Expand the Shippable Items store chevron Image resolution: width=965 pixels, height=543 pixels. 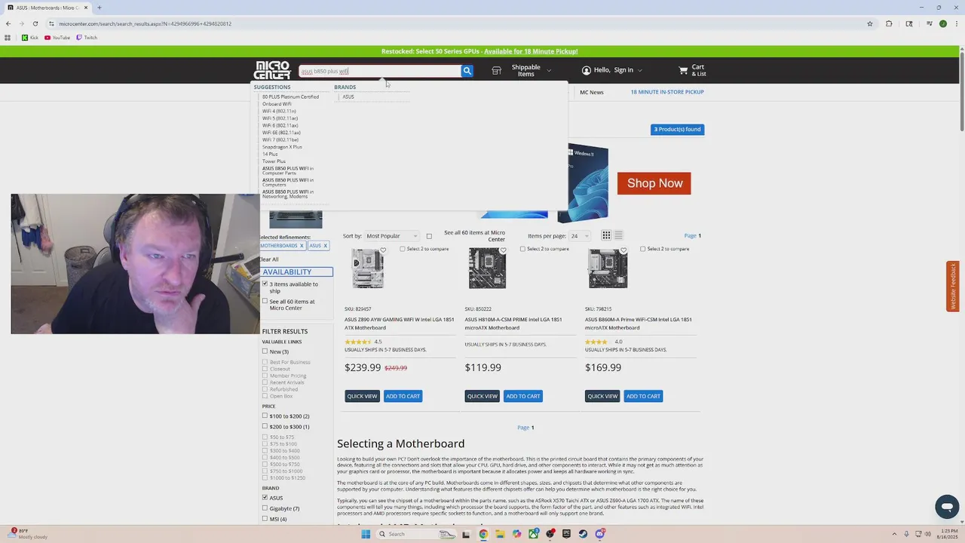coord(549,70)
